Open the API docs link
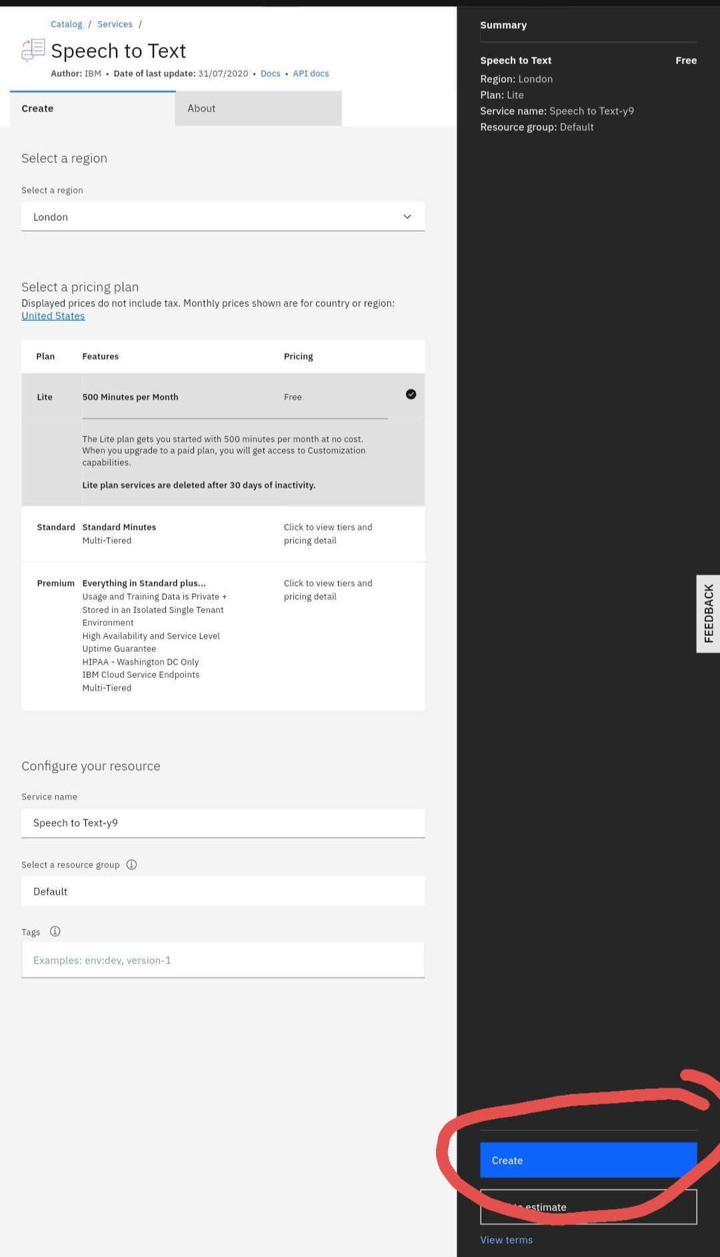 click(311, 73)
